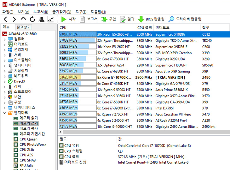This screenshot has height=170, width=230.
Task: Select 컴퓨터 computer icon in tree
Action: coord(10,39)
